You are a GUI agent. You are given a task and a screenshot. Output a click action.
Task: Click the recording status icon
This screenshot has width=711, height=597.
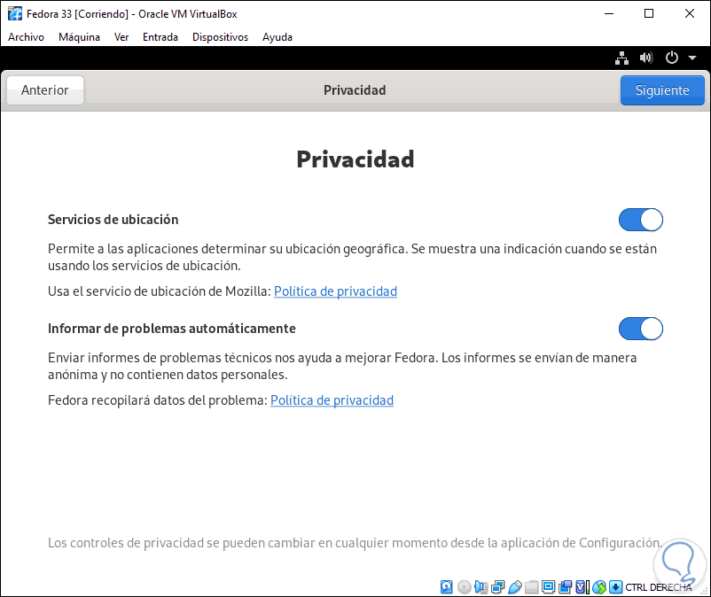[565, 587]
